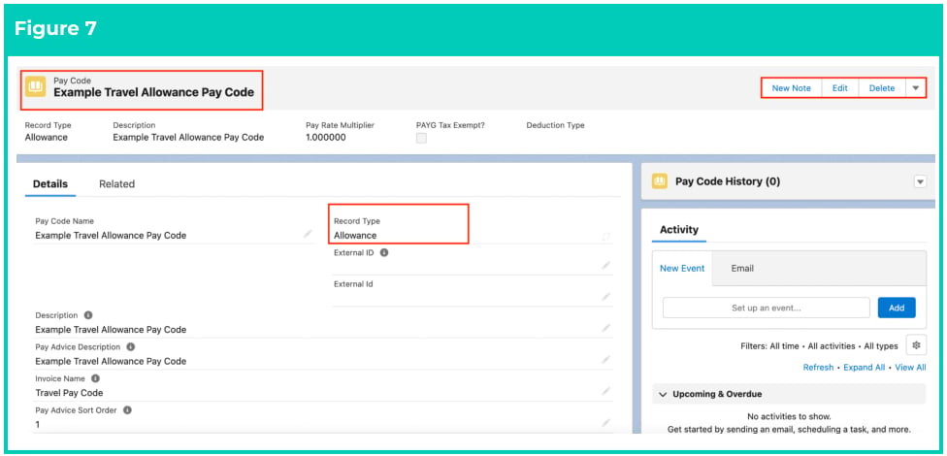Switch to the Details tab
The height and width of the screenshot is (456, 947).
point(50,184)
